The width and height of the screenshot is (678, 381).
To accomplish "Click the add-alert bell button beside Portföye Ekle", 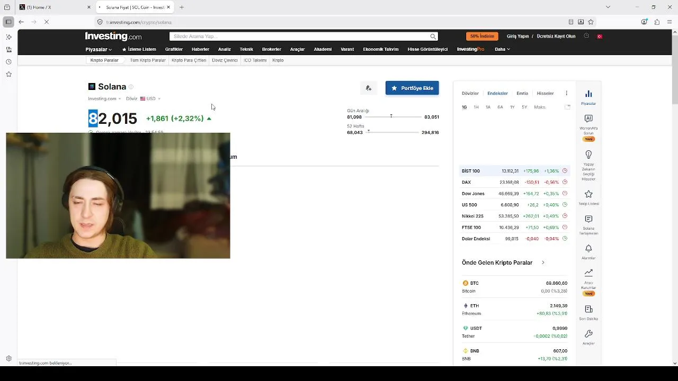I will pos(369,88).
